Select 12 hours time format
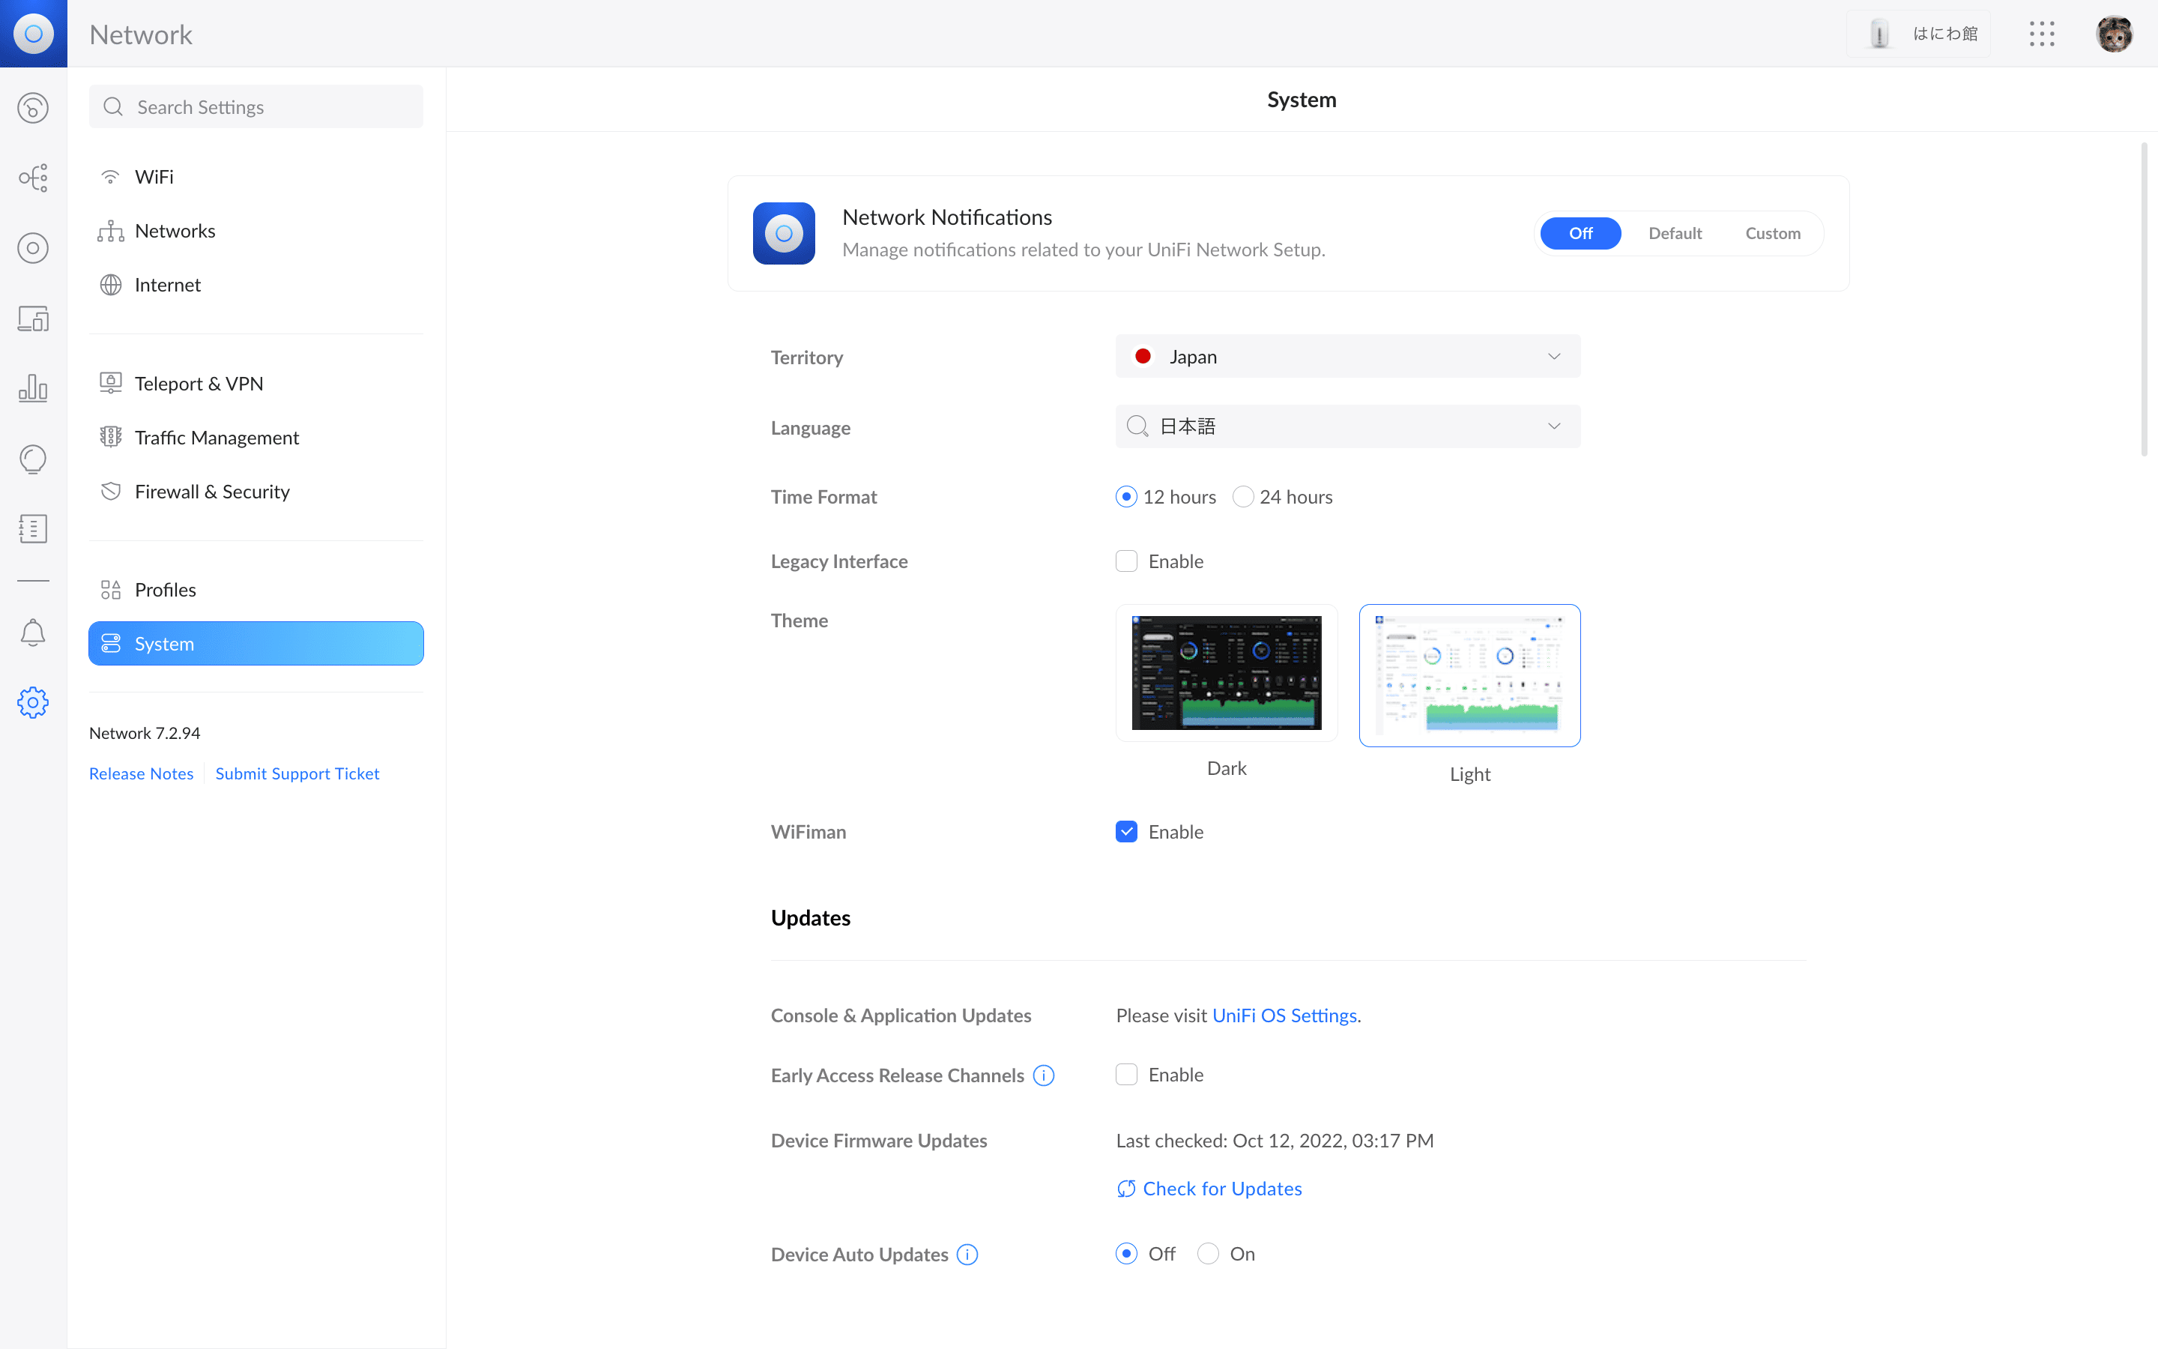 click(x=1126, y=497)
